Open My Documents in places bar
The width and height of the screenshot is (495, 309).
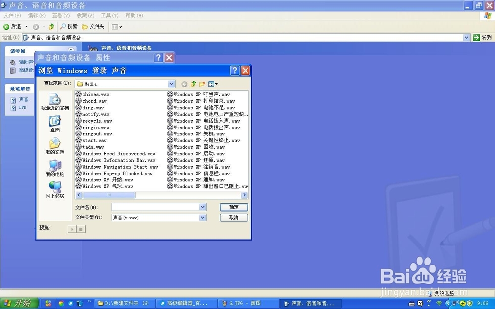(x=55, y=146)
